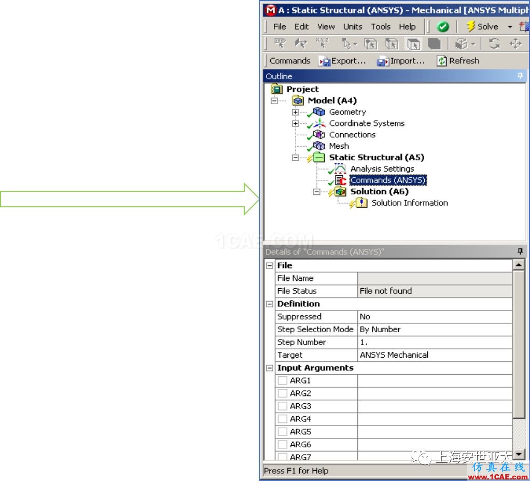530x481 pixels.
Task: Click the Solution (A6) node icon
Action: tap(340, 192)
